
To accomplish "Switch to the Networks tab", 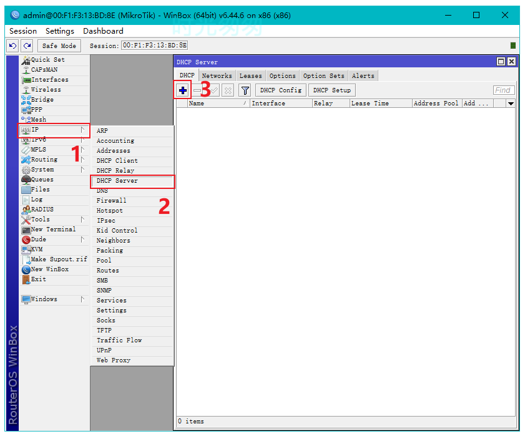I will (217, 75).
